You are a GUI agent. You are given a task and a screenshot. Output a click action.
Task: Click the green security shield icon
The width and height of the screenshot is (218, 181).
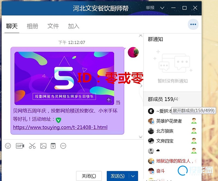58,120
